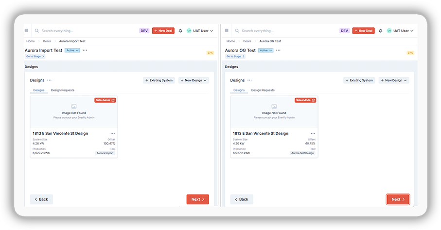Open Designs panel ellipsis in Aurora OG Test window
This screenshot has height=230, width=441.
click(x=249, y=80)
